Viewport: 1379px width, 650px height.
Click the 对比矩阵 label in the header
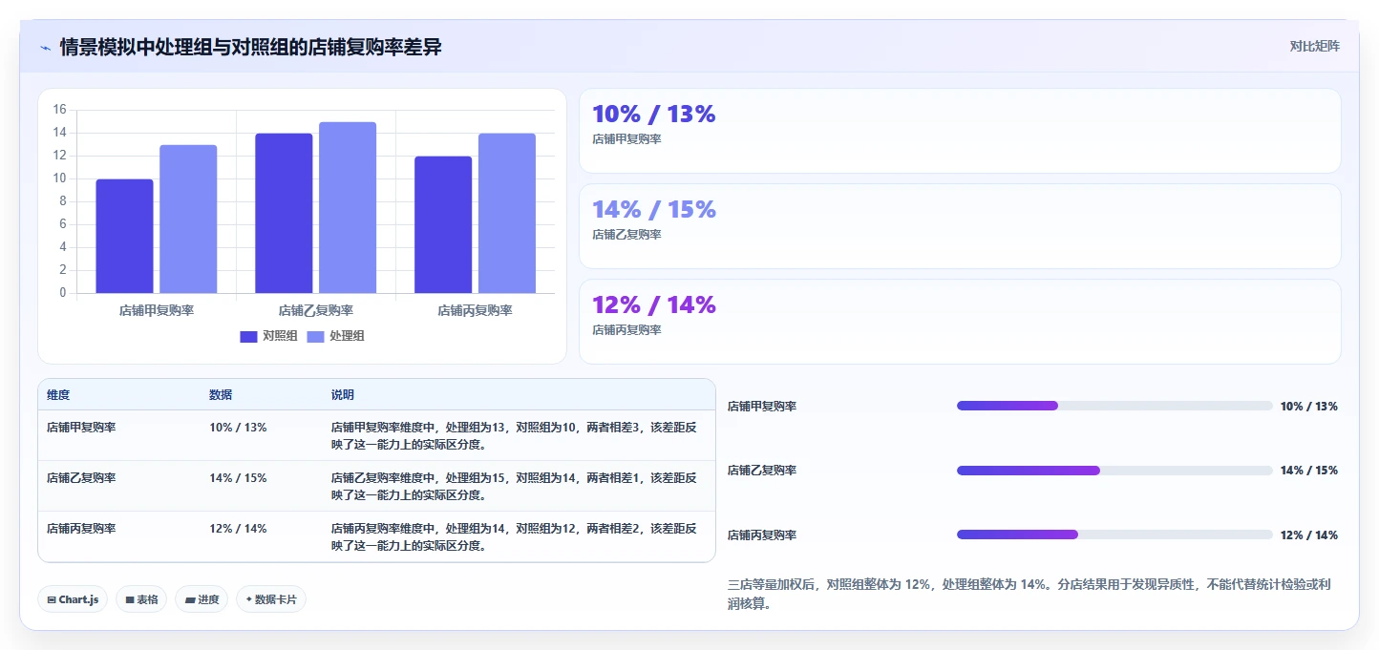click(x=1314, y=46)
